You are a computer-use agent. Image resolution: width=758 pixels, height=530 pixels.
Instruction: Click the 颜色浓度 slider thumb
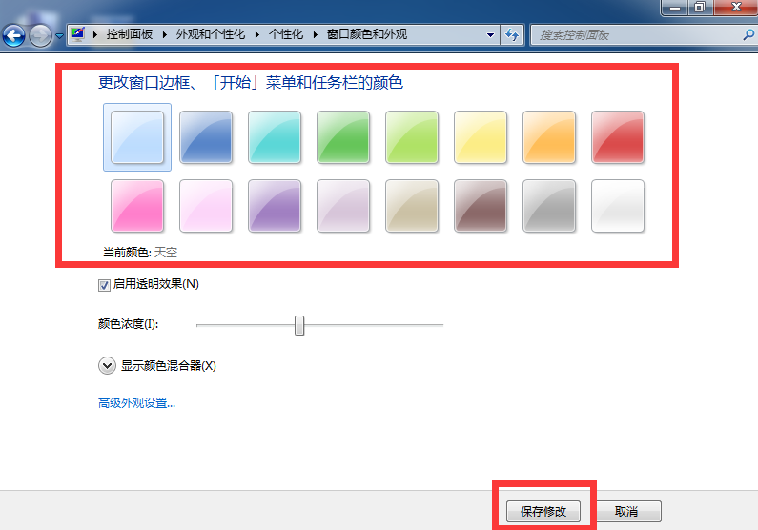click(299, 326)
